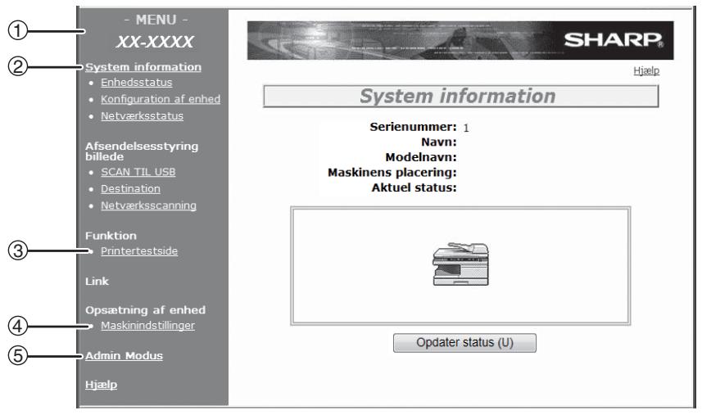This screenshot has width=702, height=415.
Task: Click the Opdater status (U) button
Action: [464, 343]
